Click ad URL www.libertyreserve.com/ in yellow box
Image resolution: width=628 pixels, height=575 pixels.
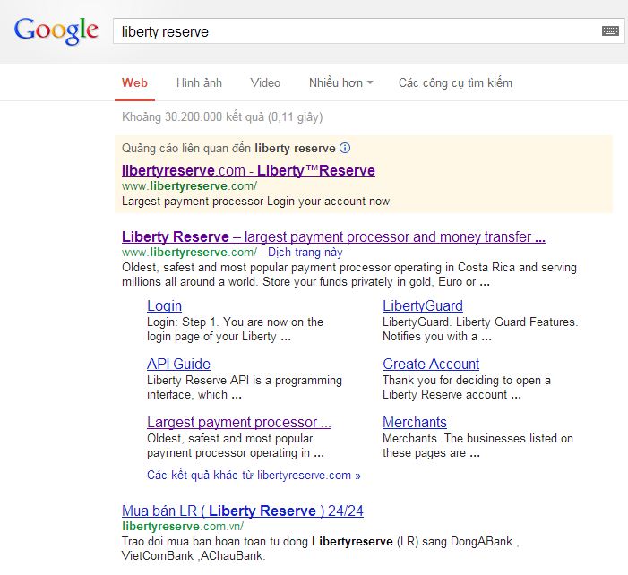pyautogui.click(x=189, y=186)
